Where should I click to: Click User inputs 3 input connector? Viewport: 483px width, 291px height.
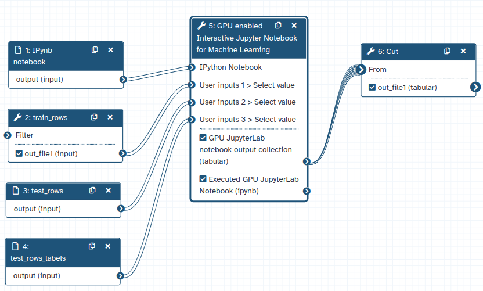pyautogui.click(x=192, y=119)
